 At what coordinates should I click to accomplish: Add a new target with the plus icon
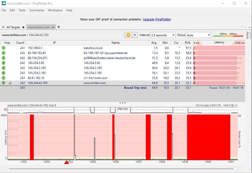[x=59, y=27]
